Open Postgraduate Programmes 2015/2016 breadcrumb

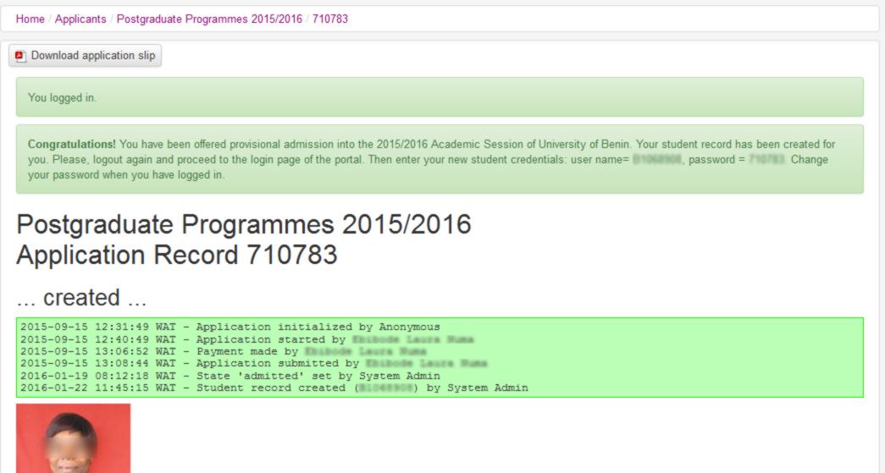point(209,19)
